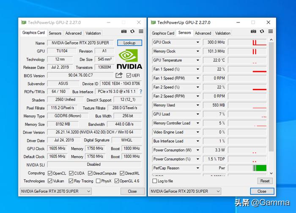Open the Fan 1 Speed (%) dropdown
The image size is (296, 213).
click(197, 69)
